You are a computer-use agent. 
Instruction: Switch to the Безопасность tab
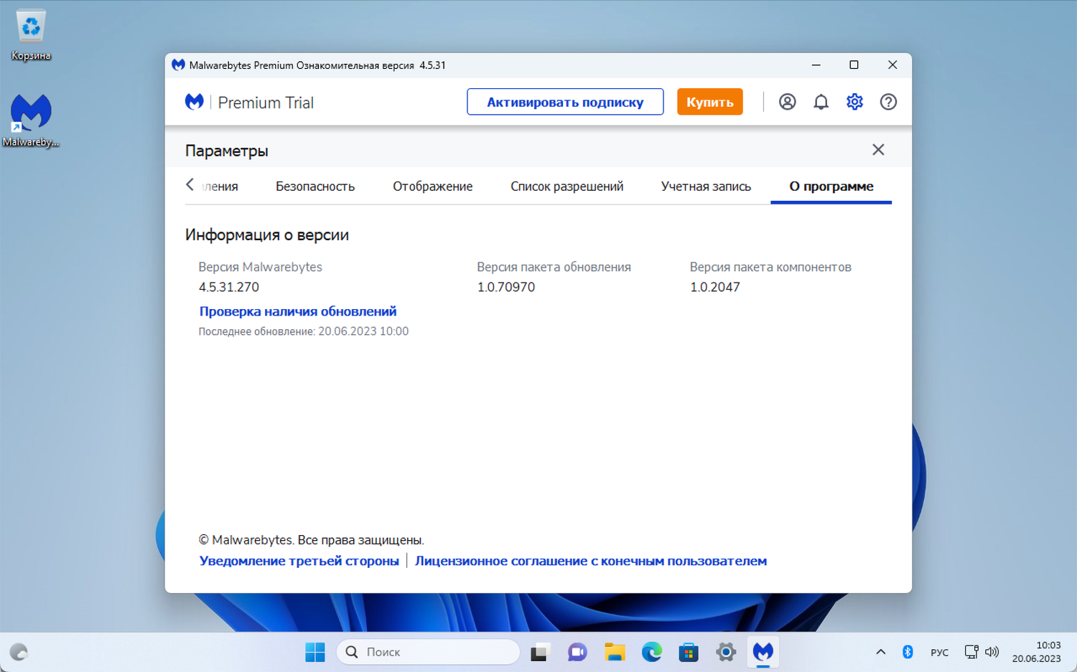315,186
